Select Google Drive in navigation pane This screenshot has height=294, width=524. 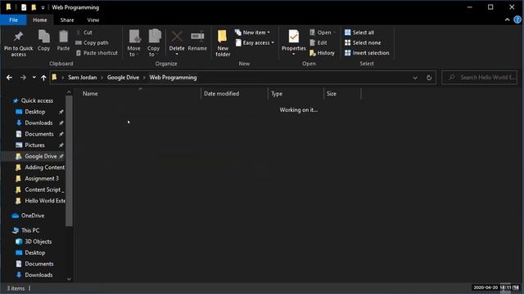pyautogui.click(x=41, y=156)
